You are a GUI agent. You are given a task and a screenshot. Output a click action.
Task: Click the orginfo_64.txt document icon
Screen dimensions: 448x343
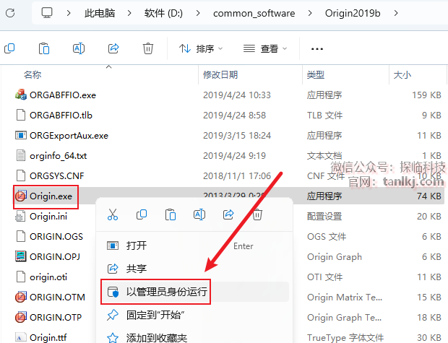click(x=20, y=155)
